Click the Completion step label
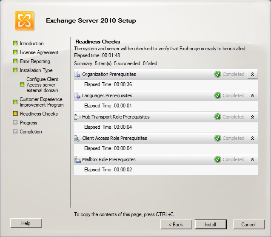271x237 pixels. [31, 132]
